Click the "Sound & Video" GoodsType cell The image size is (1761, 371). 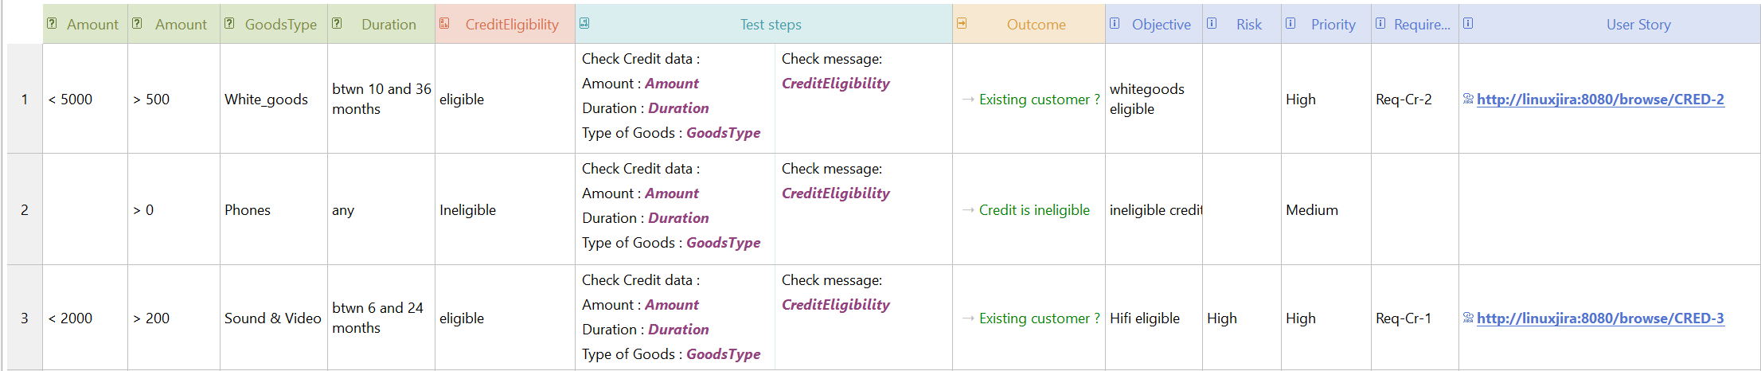[x=272, y=318]
